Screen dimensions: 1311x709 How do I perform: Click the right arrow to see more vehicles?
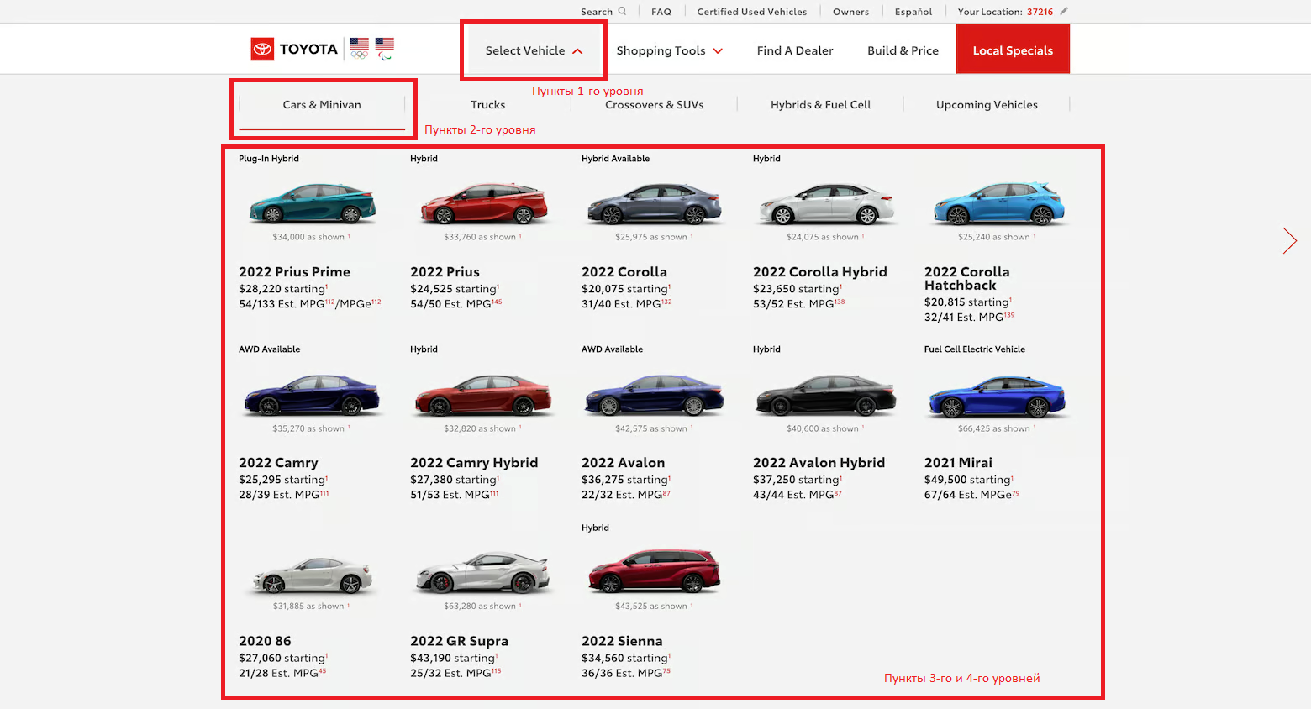pos(1290,240)
